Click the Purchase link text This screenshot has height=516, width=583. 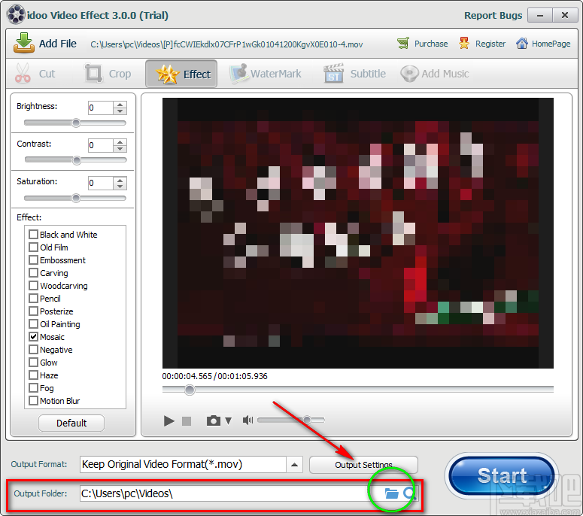pyautogui.click(x=431, y=44)
